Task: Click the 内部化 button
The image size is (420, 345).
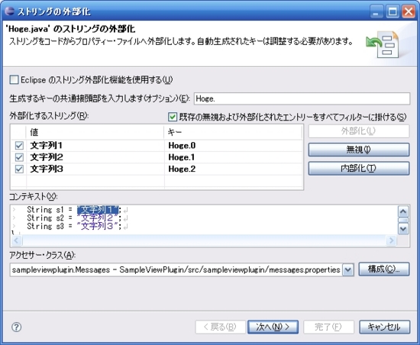Action: tap(359, 169)
